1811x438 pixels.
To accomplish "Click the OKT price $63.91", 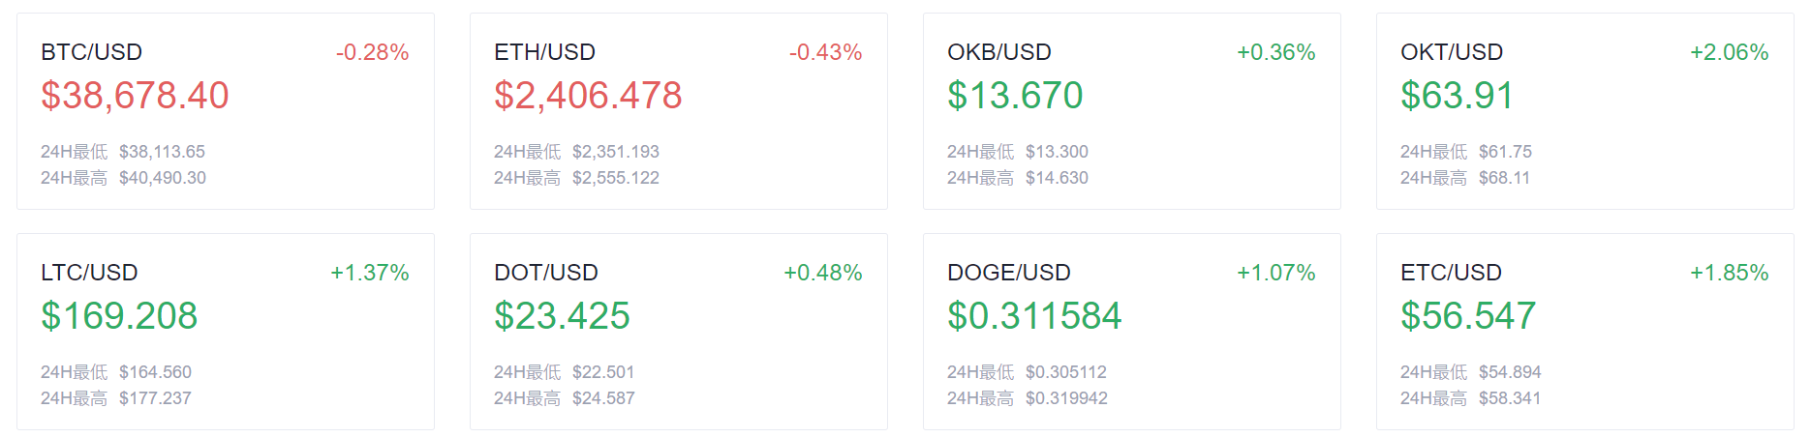I will (x=1457, y=96).
